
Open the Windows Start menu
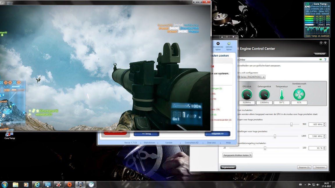click(4, 185)
